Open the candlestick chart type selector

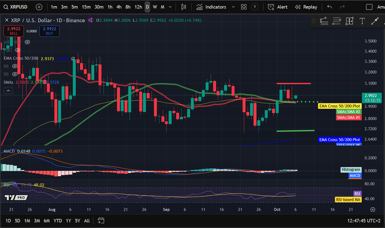184,7
